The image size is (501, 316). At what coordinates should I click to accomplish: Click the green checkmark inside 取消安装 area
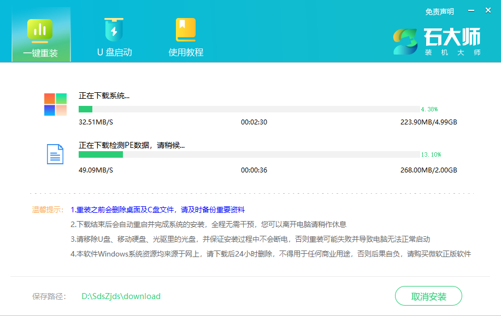[428, 296]
